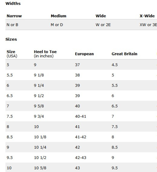Click USA size 5.5 row cell
The height and width of the screenshot is (172, 157).
[10, 75]
